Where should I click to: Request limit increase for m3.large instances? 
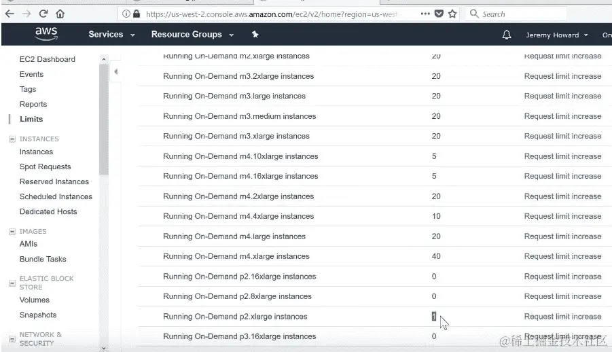[562, 96]
